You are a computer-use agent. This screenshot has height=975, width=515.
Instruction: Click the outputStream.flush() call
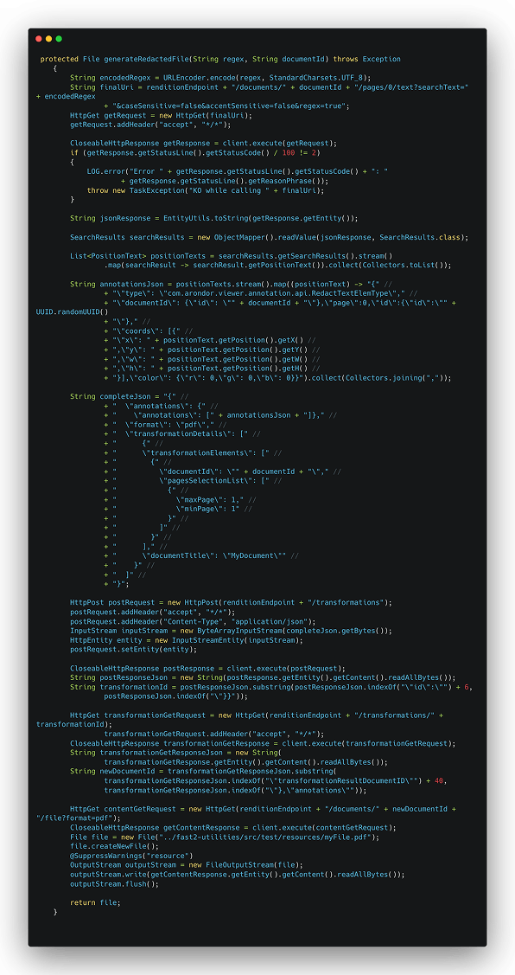(x=114, y=883)
